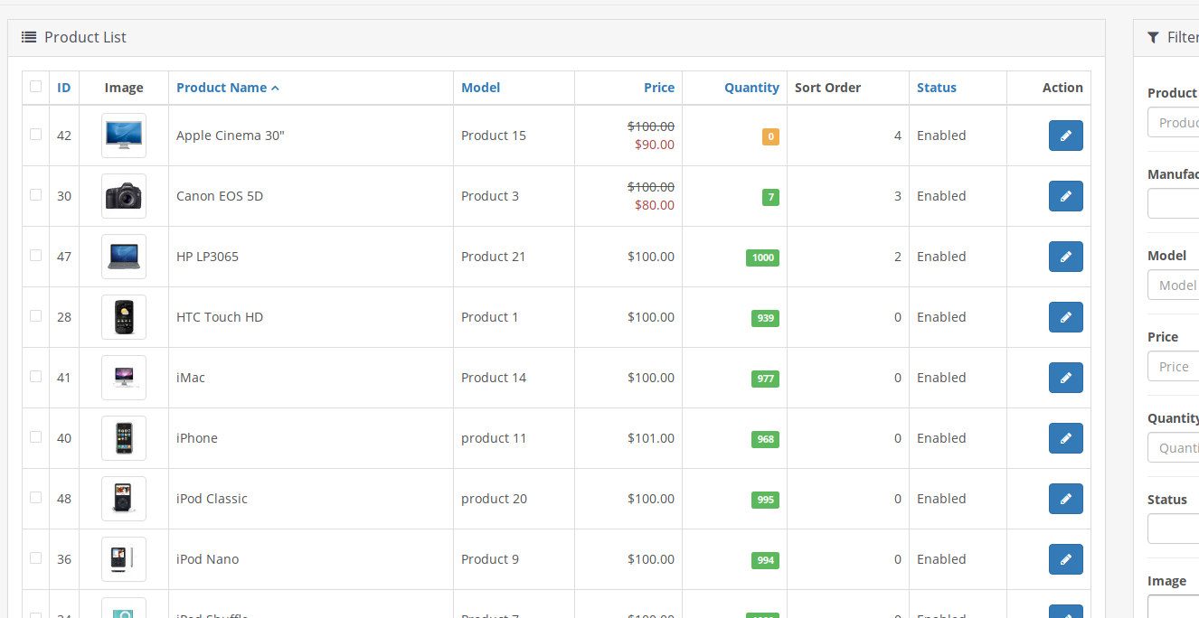Edit the HTC Touch HD product
Screen dimensions: 1199x618
point(1065,317)
